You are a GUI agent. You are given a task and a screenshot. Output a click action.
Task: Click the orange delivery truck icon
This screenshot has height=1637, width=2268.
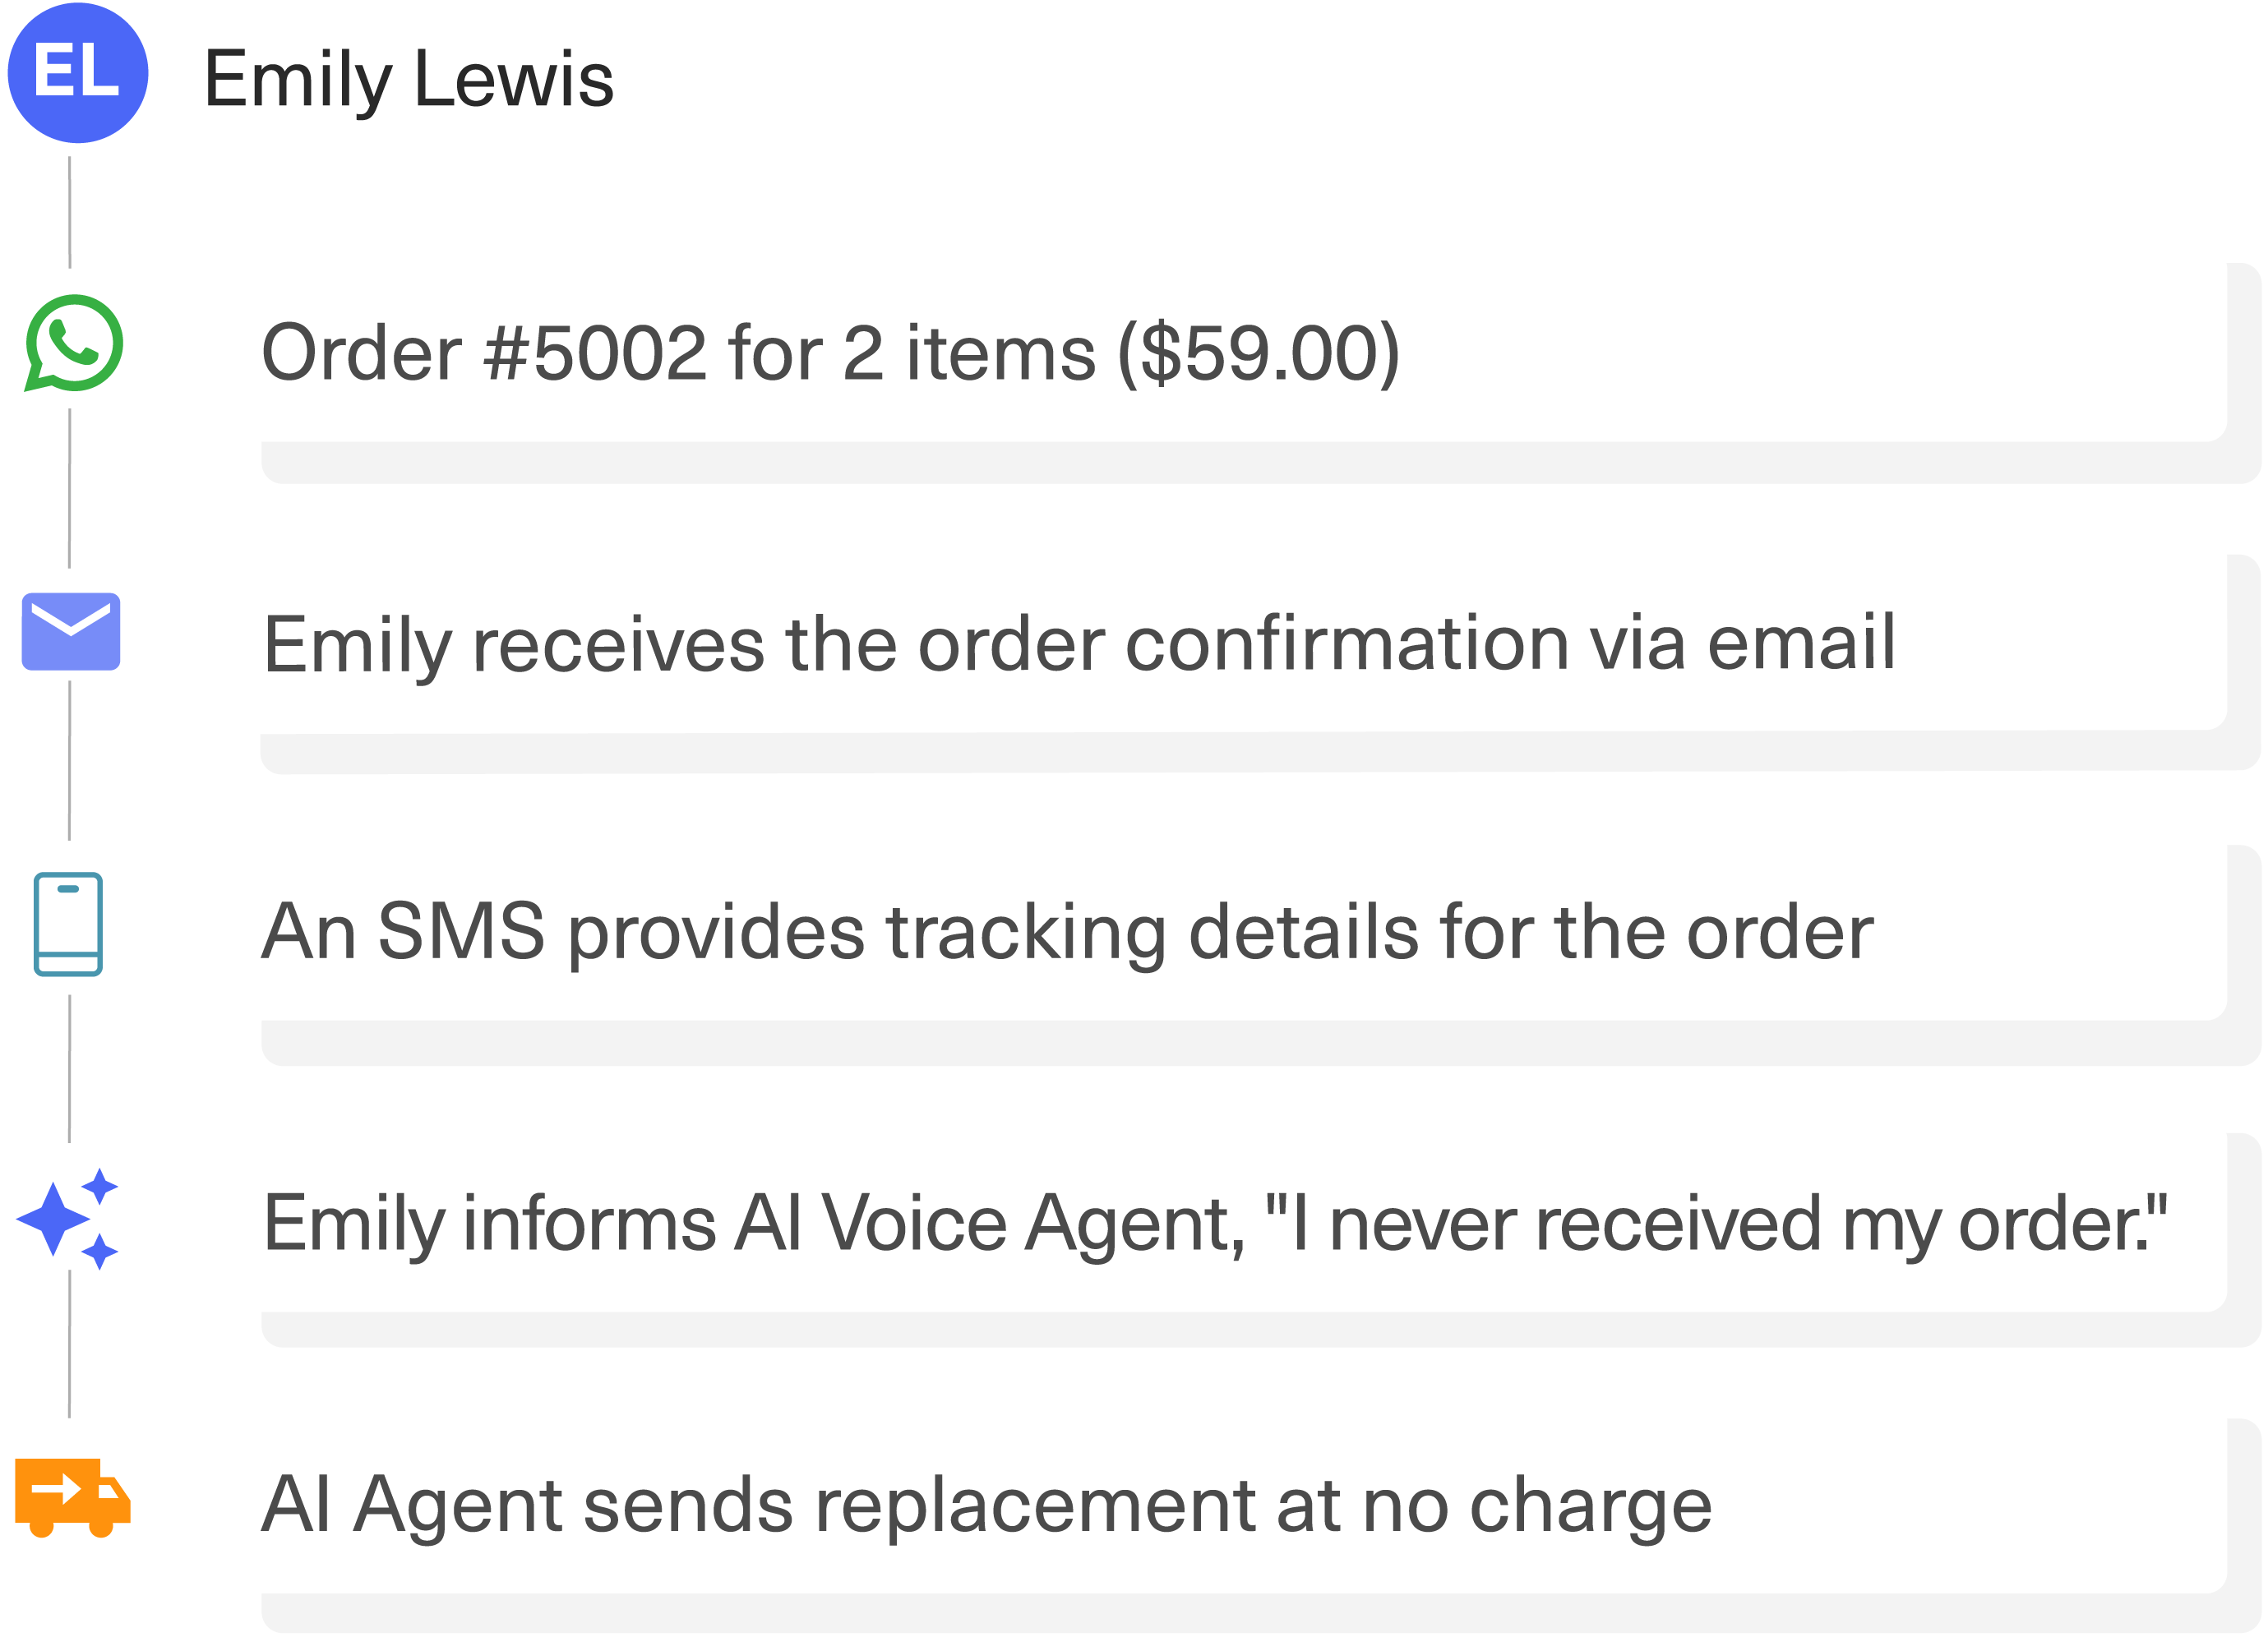click(72, 1497)
